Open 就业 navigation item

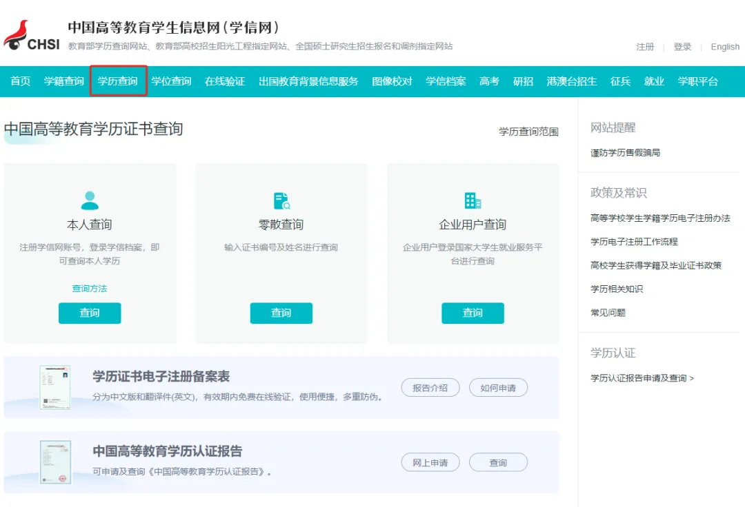tap(654, 81)
